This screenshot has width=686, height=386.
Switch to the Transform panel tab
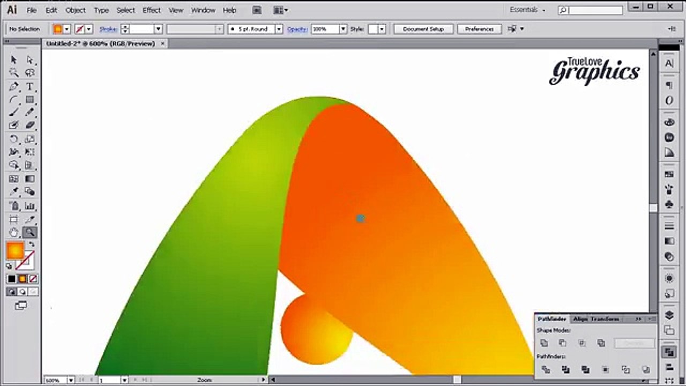605,319
